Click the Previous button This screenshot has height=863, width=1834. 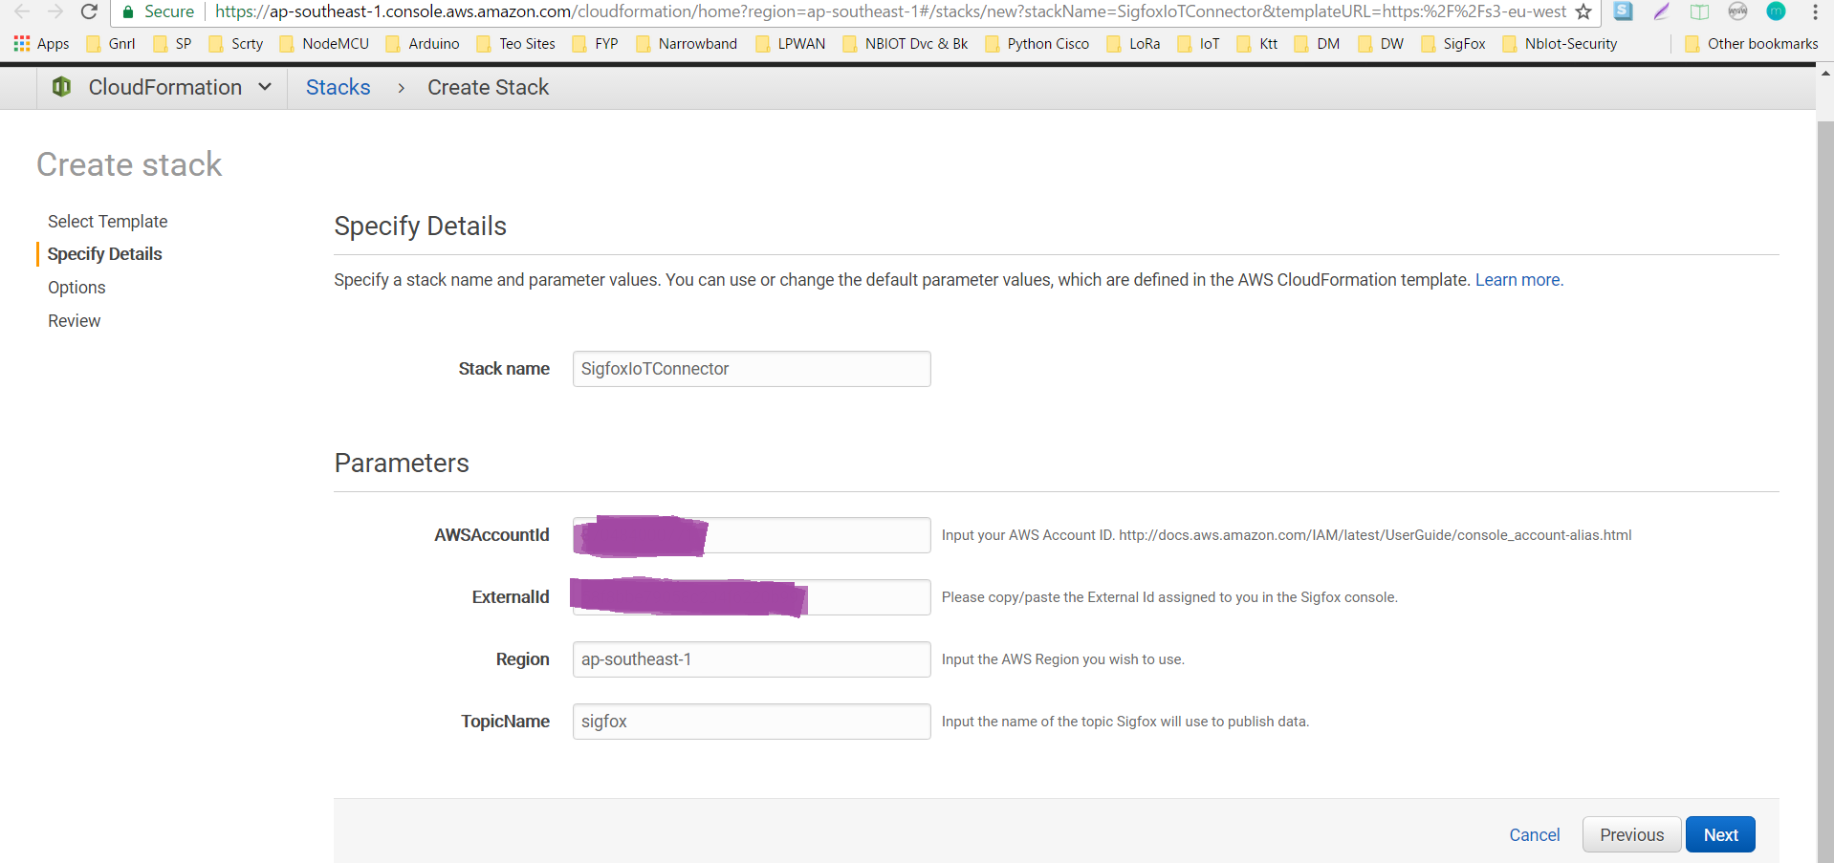[x=1632, y=834]
